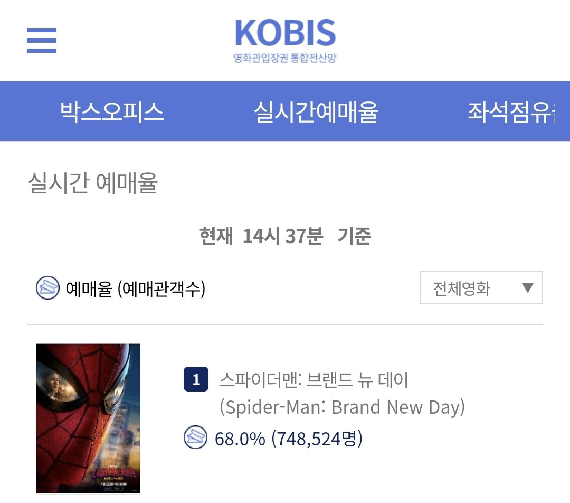Image resolution: width=570 pixels, height=503 pixels.
Task: Open 스파이더맨: 브랜드 뉴 데이 title link
Action: pos(313,380)
